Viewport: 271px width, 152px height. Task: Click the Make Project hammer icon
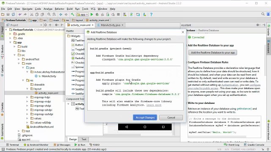click(72, 14)
